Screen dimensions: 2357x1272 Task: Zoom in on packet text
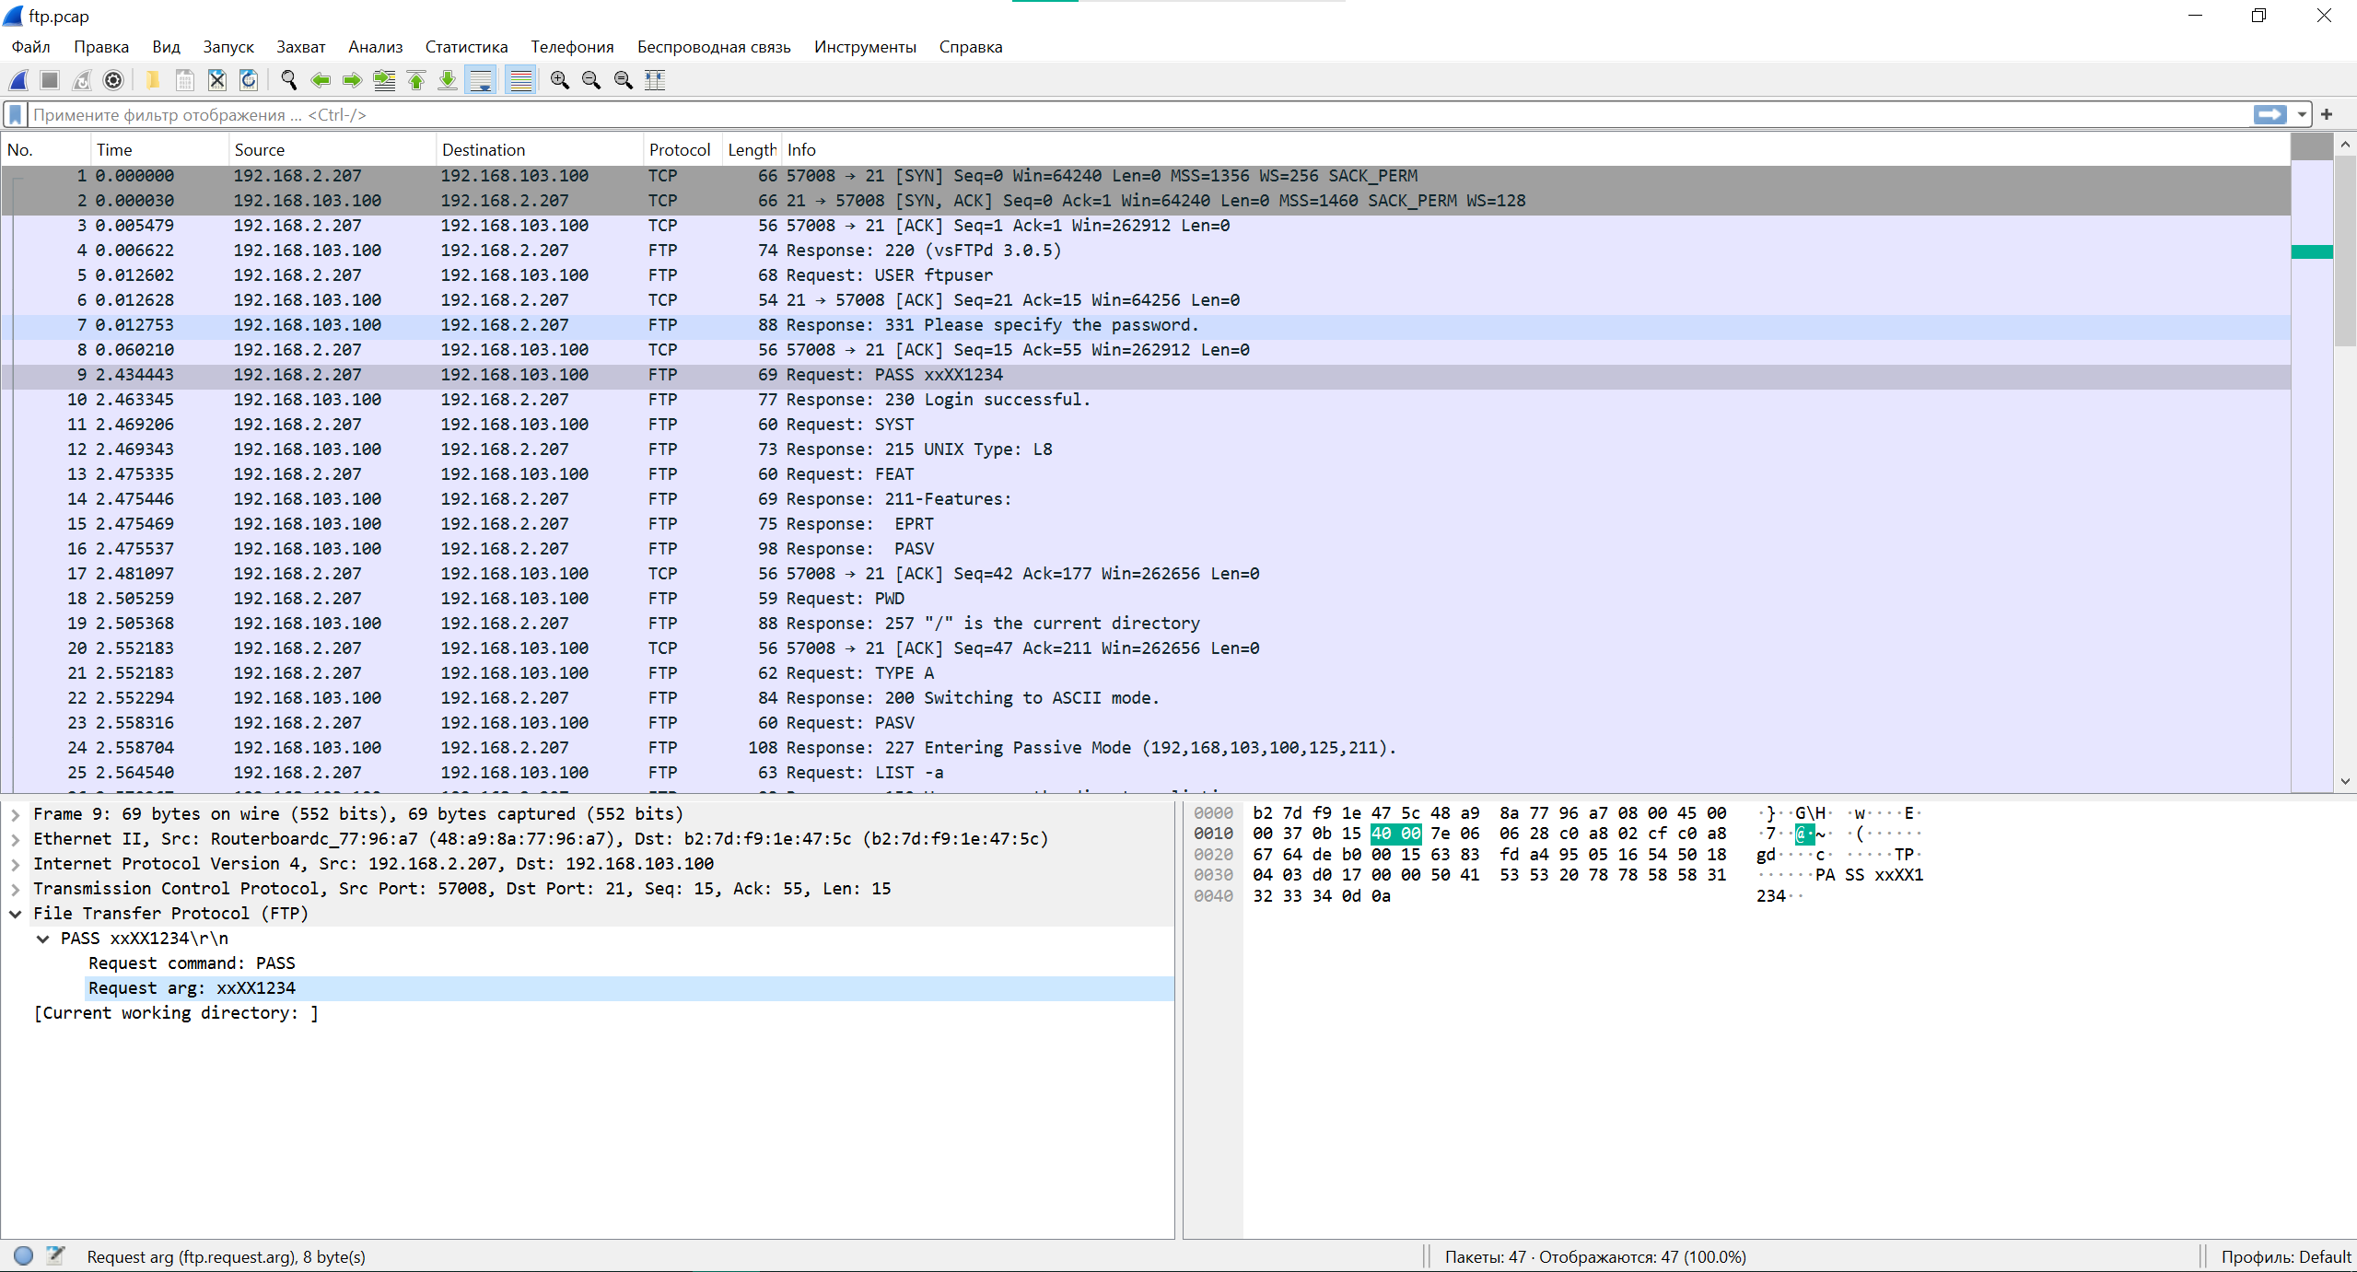click(x=559, y=80)
